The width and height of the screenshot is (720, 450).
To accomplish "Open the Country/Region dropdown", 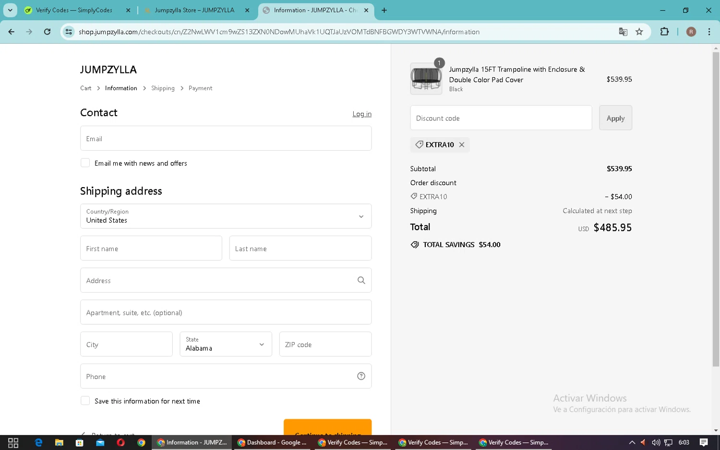I will [x=226, y=216].
